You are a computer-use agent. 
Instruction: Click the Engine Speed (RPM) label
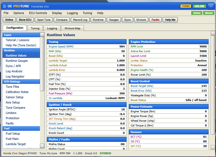(x=61, y=47)
